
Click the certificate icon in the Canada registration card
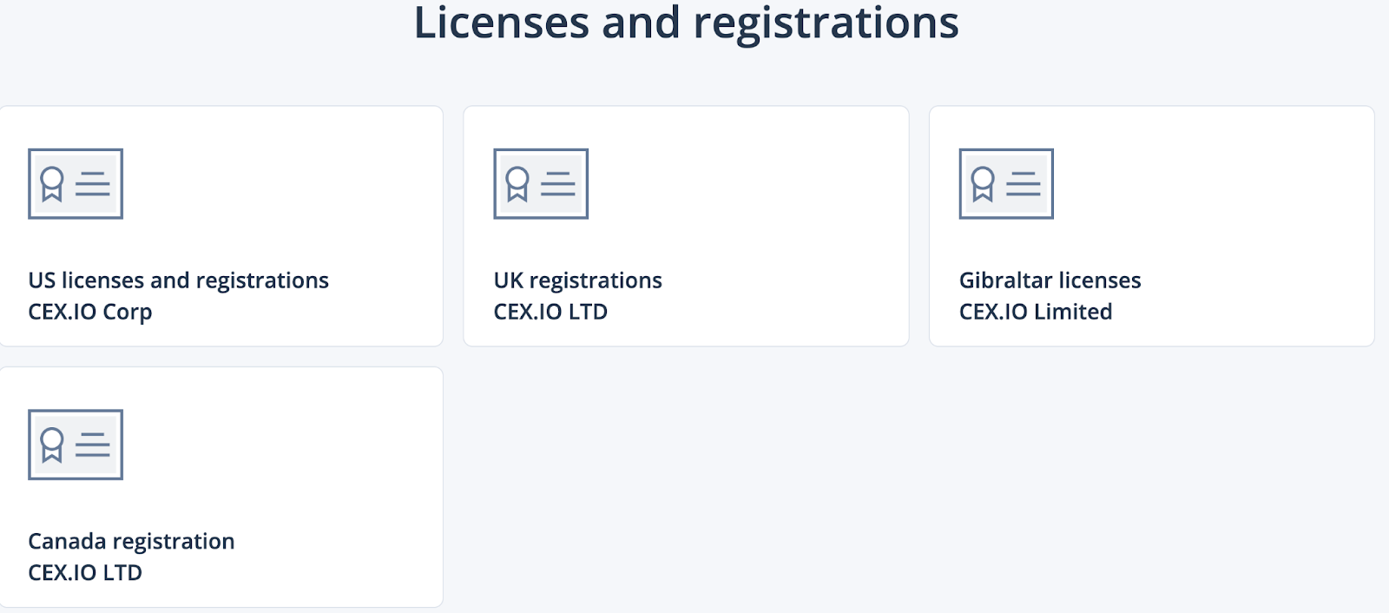[76, 445]
